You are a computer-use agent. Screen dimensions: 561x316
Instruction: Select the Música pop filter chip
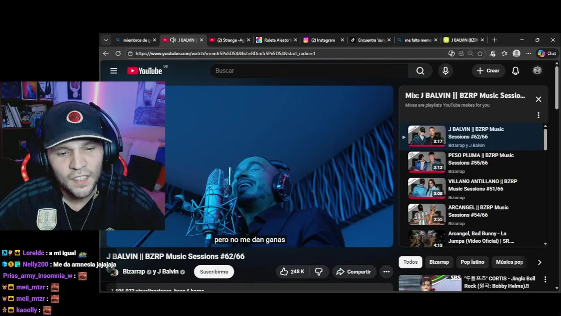tap(509, 262)
